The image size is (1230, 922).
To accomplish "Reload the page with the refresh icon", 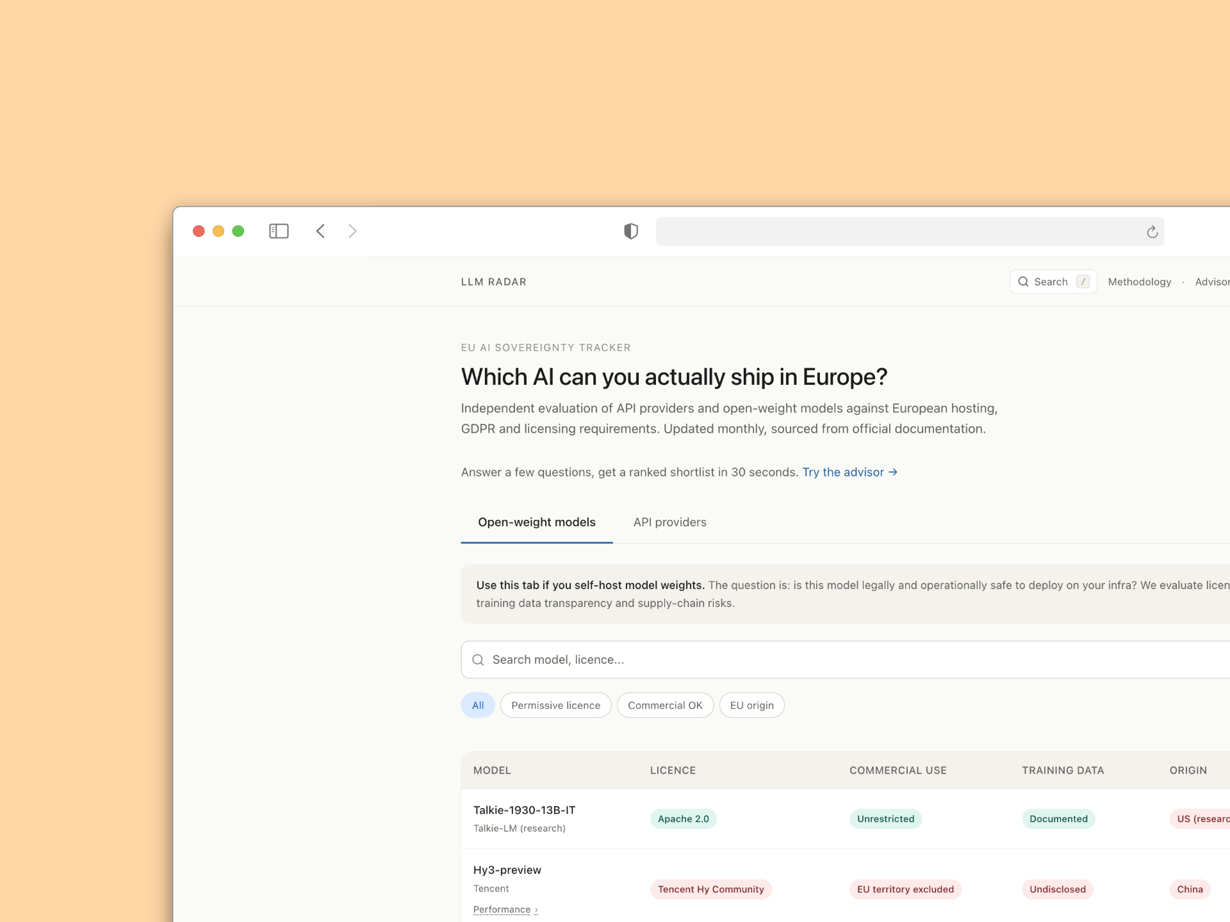I will [1152, 232].
